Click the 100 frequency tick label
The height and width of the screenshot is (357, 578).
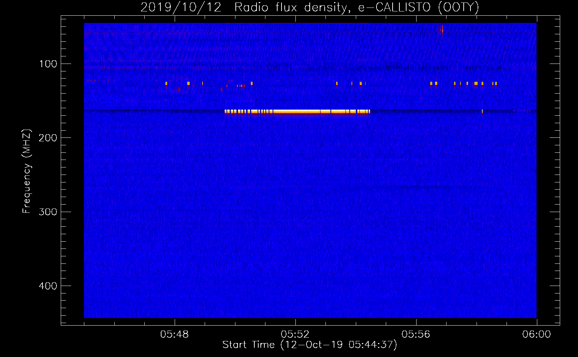[x=48, y=64]
